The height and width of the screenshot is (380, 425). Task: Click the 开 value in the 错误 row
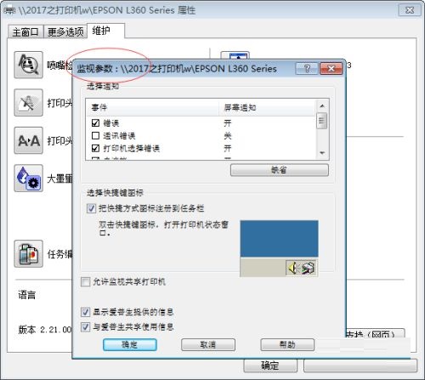tap(228, 123)
